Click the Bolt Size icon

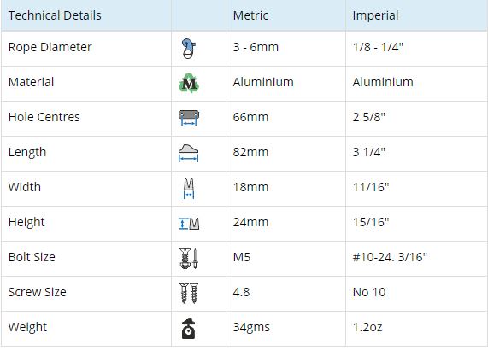tap(189, 259)
